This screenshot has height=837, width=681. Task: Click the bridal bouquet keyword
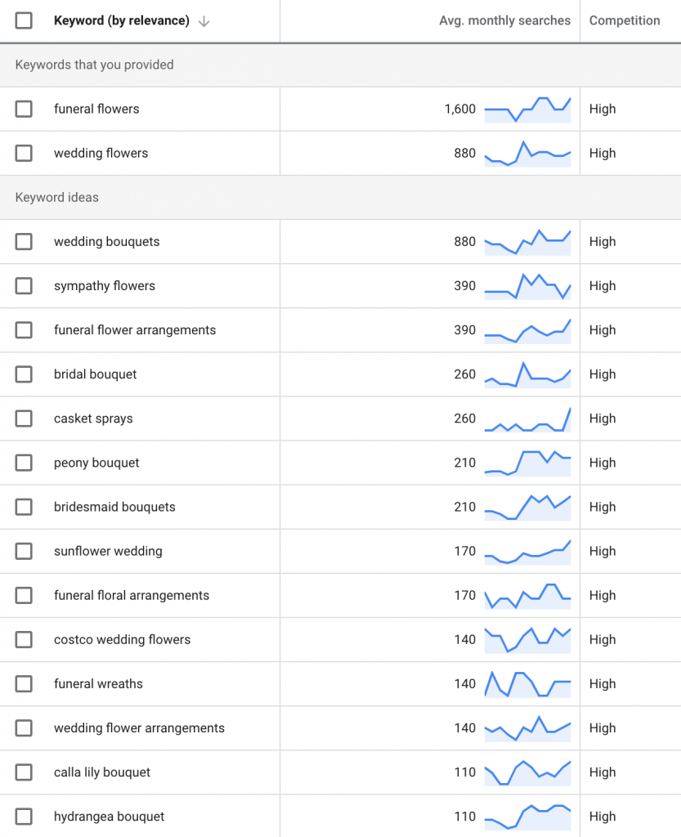[95, 374]
